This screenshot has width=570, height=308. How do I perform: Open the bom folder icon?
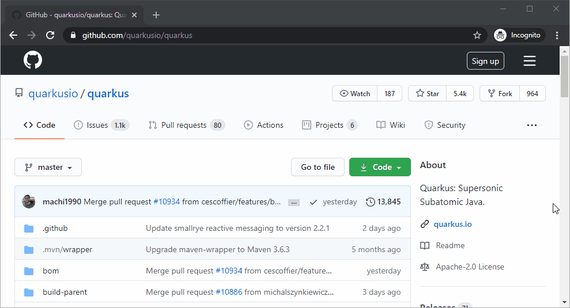[29, 271]
